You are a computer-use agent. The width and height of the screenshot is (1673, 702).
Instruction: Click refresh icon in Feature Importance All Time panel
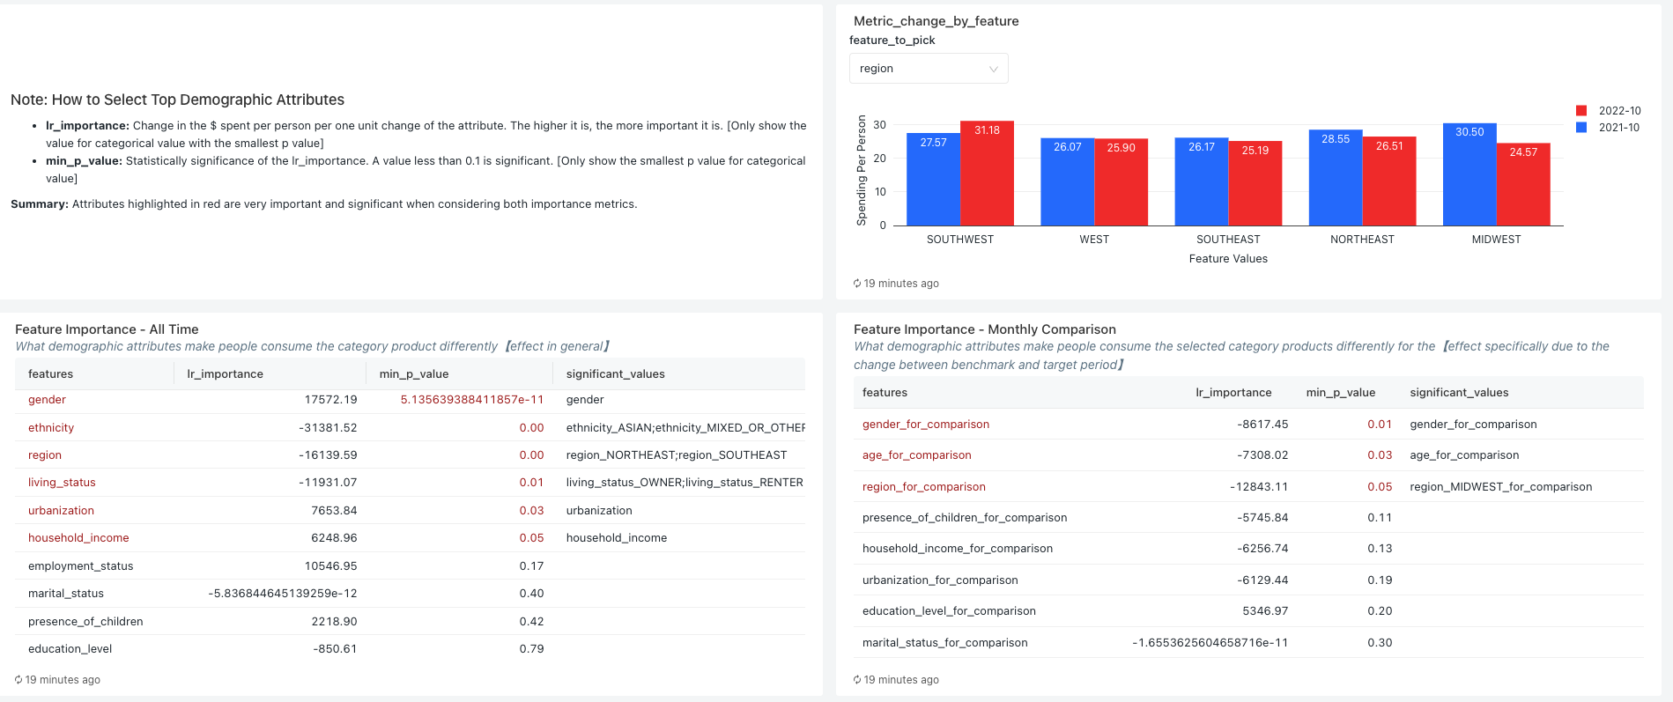pos(19,680)
